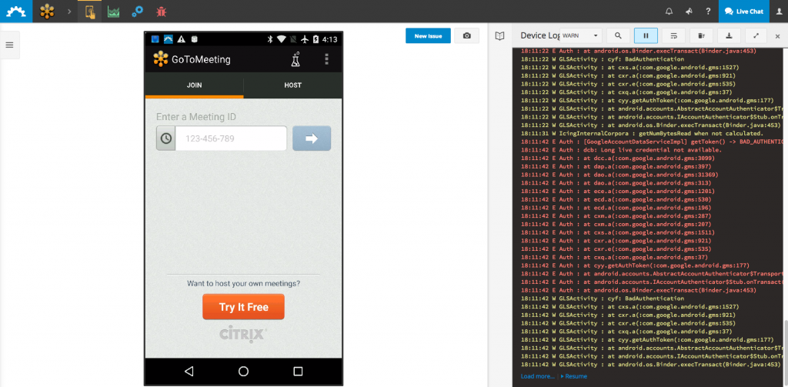The height and width of the screenshot is (387, 788).
Task: Click log line 'IcingInternalCorpora : getNumBytesRead'
Action: (643, 133)
